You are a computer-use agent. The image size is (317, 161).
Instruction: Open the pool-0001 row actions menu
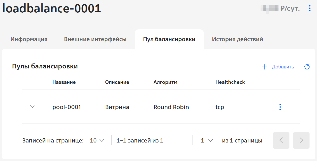[280, 107]
